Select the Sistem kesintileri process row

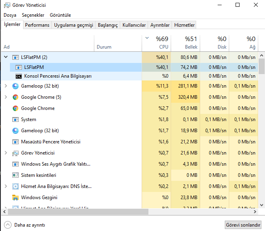click(x=130, y=175)
